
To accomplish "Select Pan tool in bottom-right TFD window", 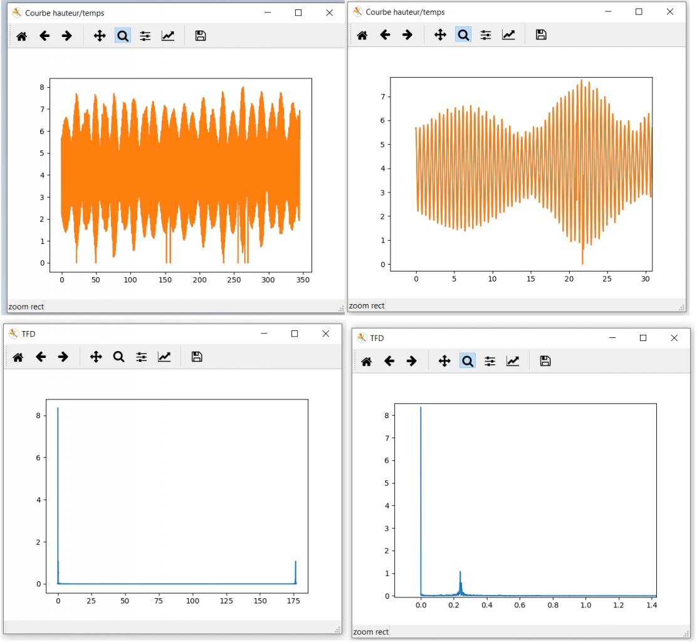I will pyautogui.click(x=444, y=362).
